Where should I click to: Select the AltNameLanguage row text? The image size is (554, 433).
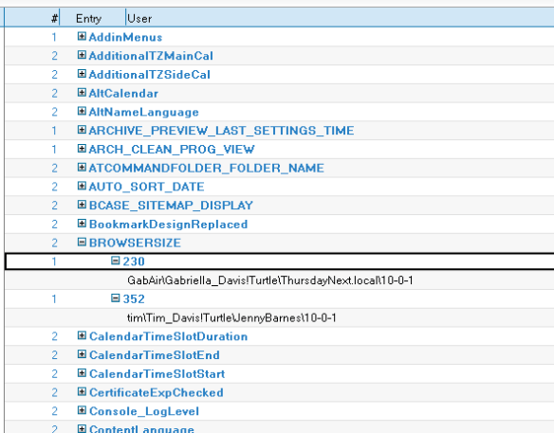coord(143,112)
